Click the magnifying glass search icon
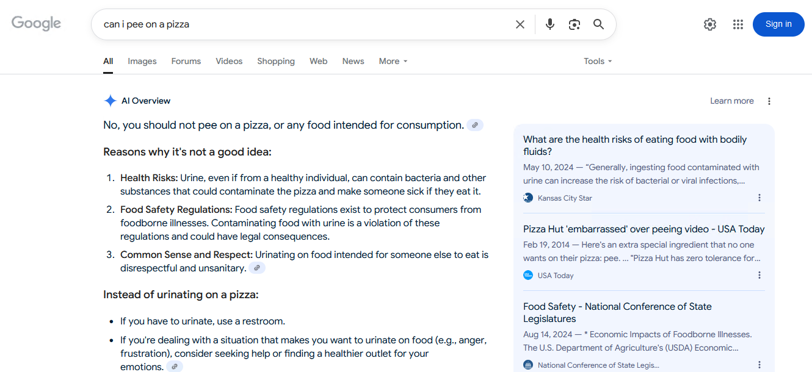Image resolution: width=812 pixels, height=372 pixels. click(x=599, y=24)
